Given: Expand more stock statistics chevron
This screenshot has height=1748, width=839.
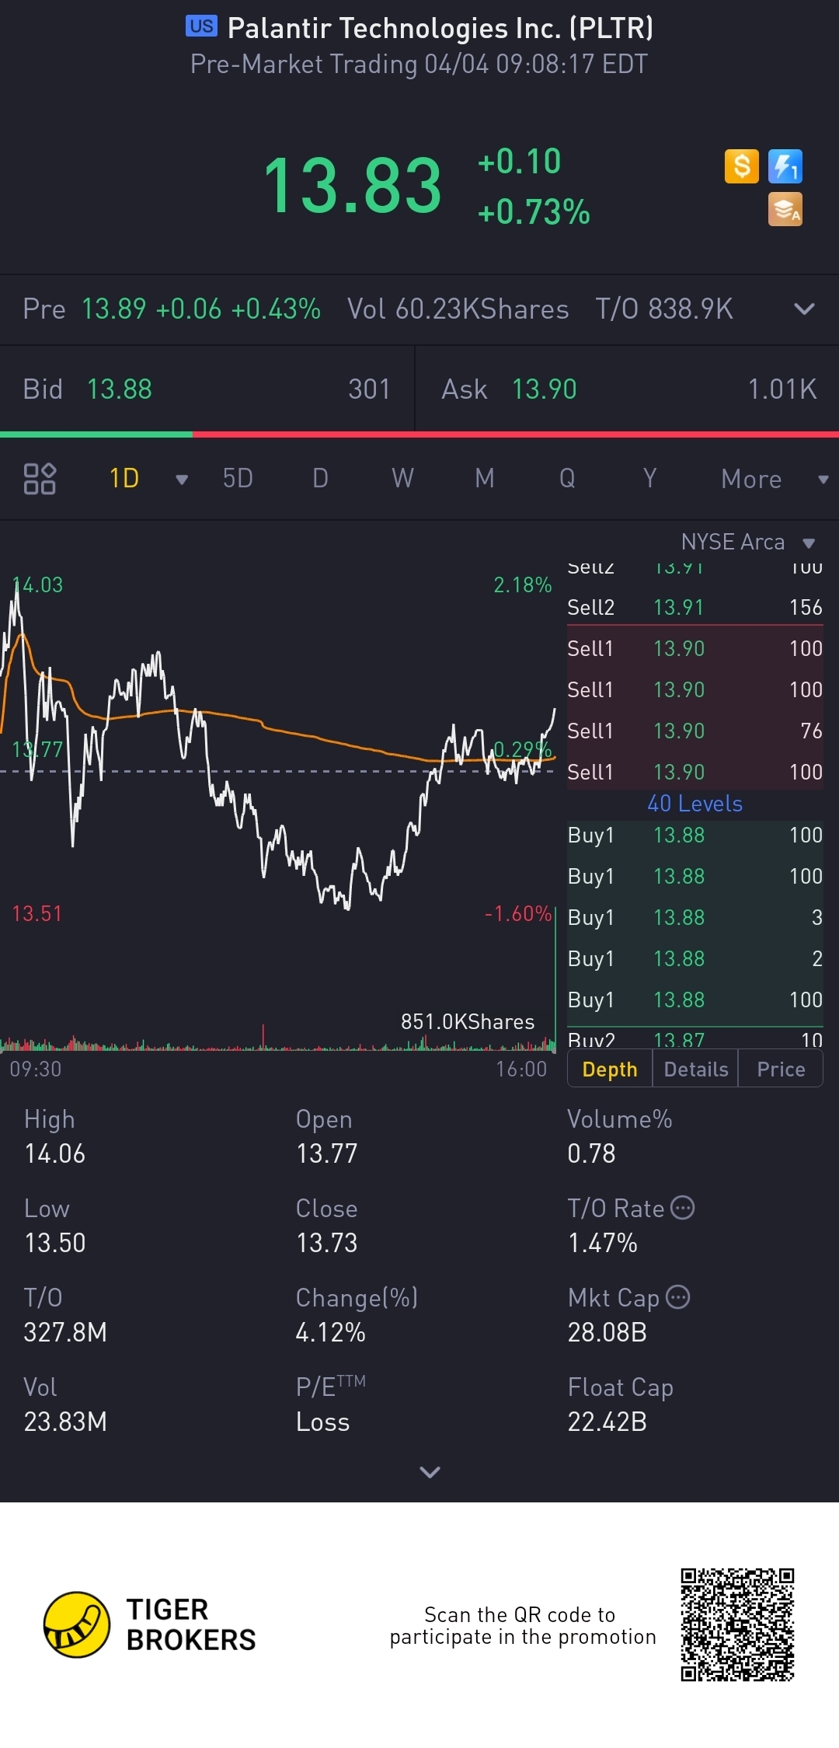Looking at the screenshot, I should point(430,1471).
